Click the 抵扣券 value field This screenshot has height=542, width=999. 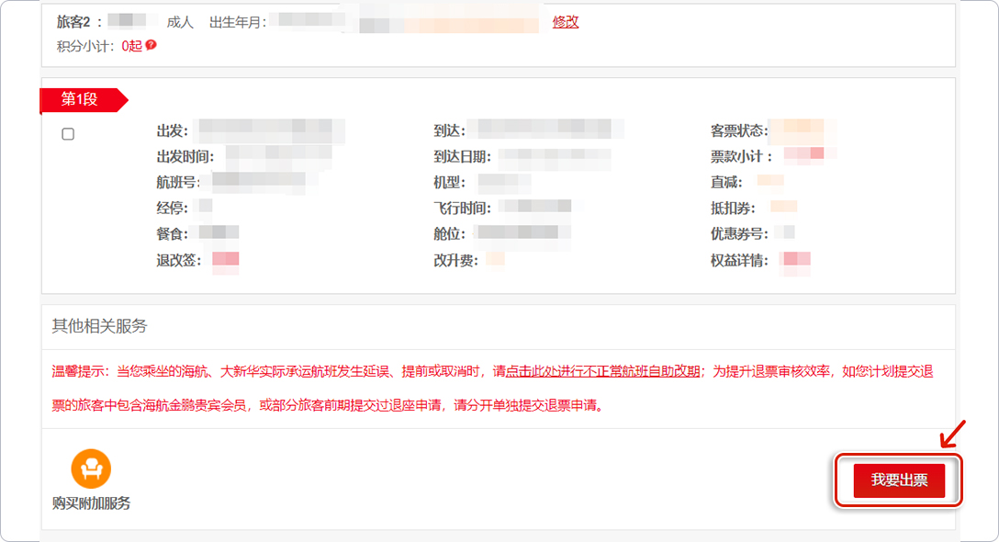pyautogui.click(x=783, y=208)
